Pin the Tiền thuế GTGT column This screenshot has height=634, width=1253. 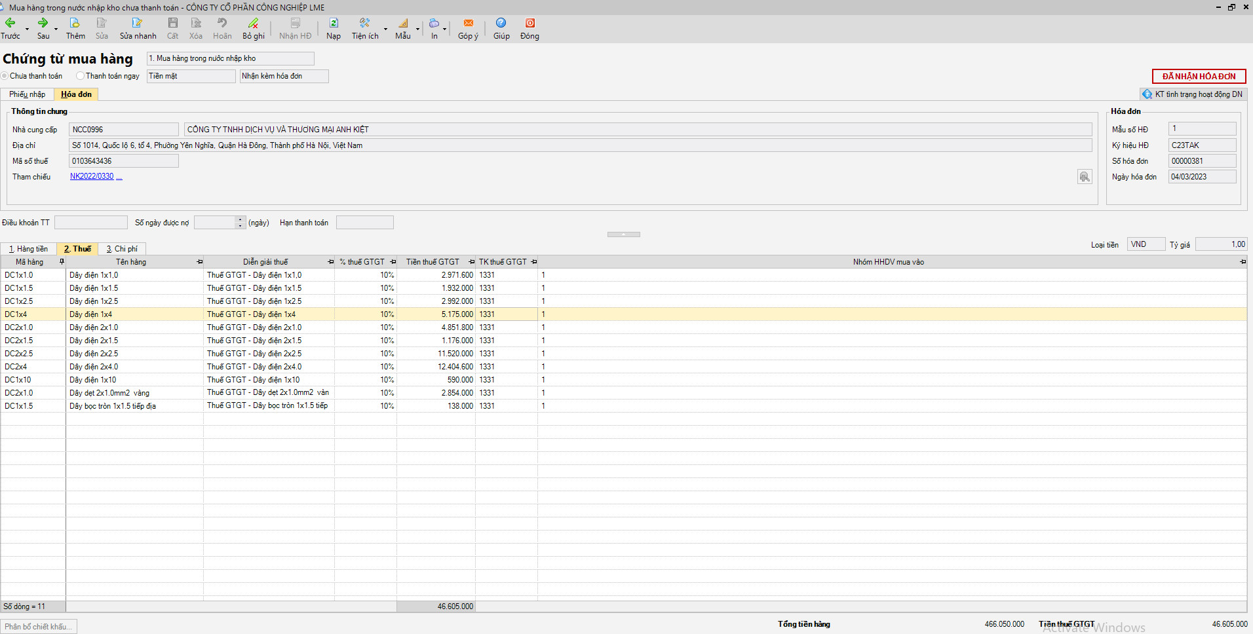pyautogui.click(x=471, y=262)
